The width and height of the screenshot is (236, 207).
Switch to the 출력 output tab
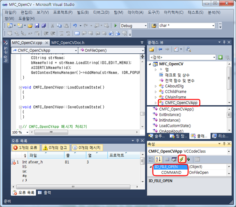tap(44, 193)
